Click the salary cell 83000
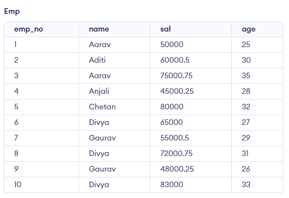This screenshot has height=198, width=289. pyautogui.click(x=172, y=185)
